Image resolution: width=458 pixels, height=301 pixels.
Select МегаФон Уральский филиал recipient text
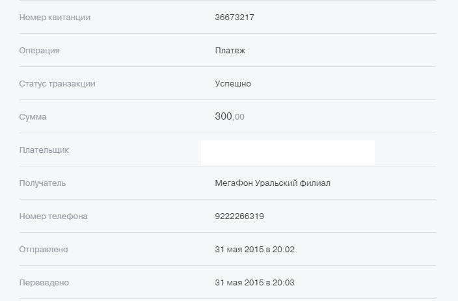[273, 183]
